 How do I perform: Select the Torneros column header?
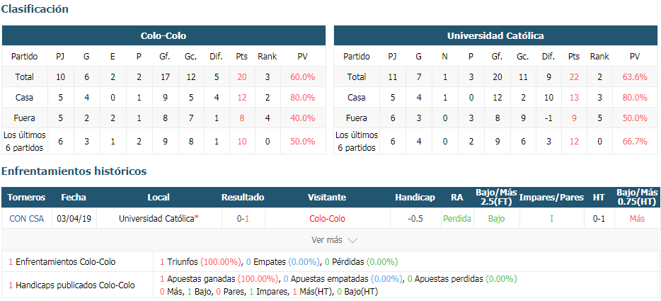26,197
